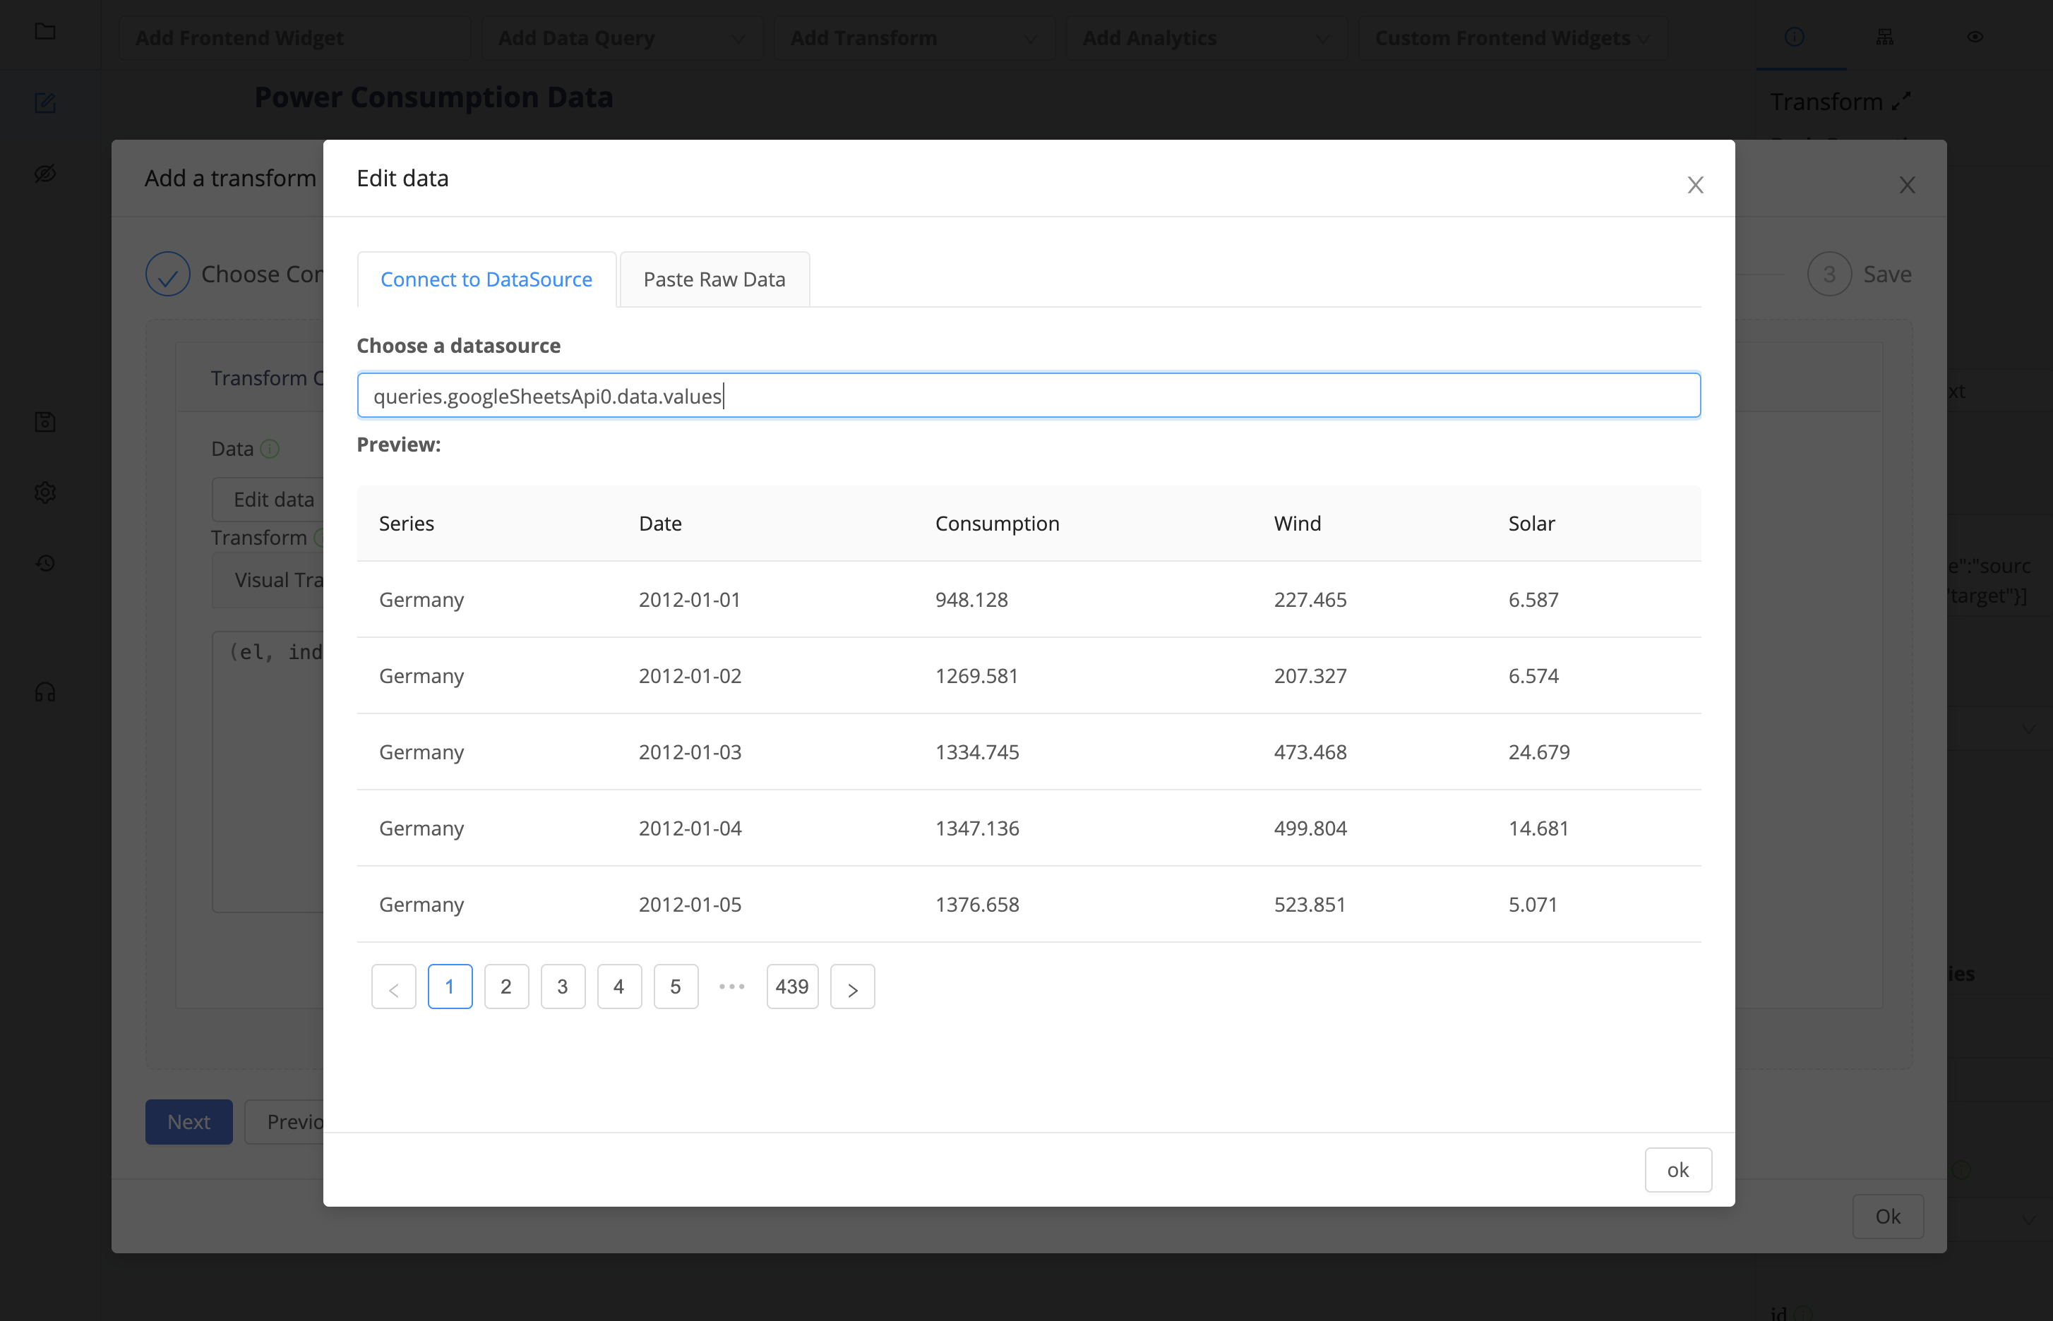Image resolution: width=2053 pixels, height=1321 pixels.
Task: Close the Edit data dialog
Action: tap(1695, 184)
